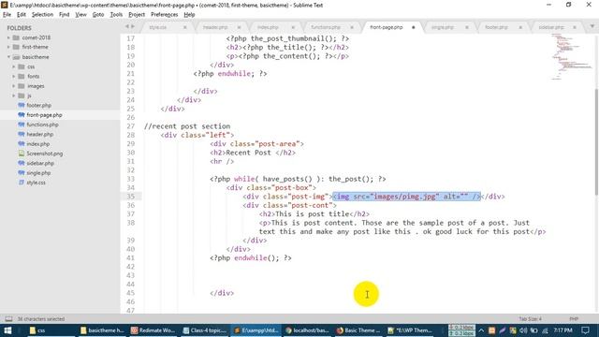Click the unsaved dot on front-page.php tab
Image resolution: width=599 pixels, height=337 pixels.
click(x=414, y=27)
